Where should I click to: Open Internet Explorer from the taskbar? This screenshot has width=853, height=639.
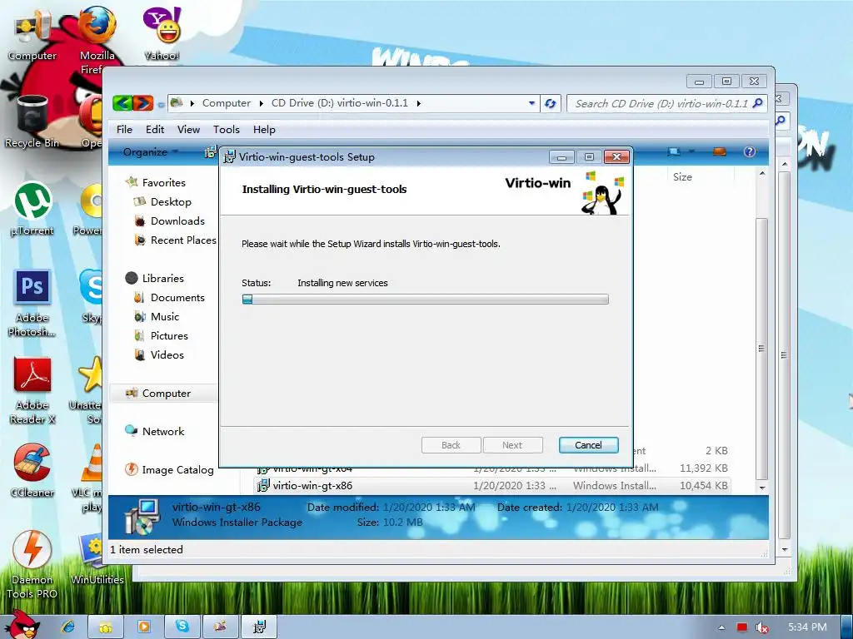click(68, 627)
